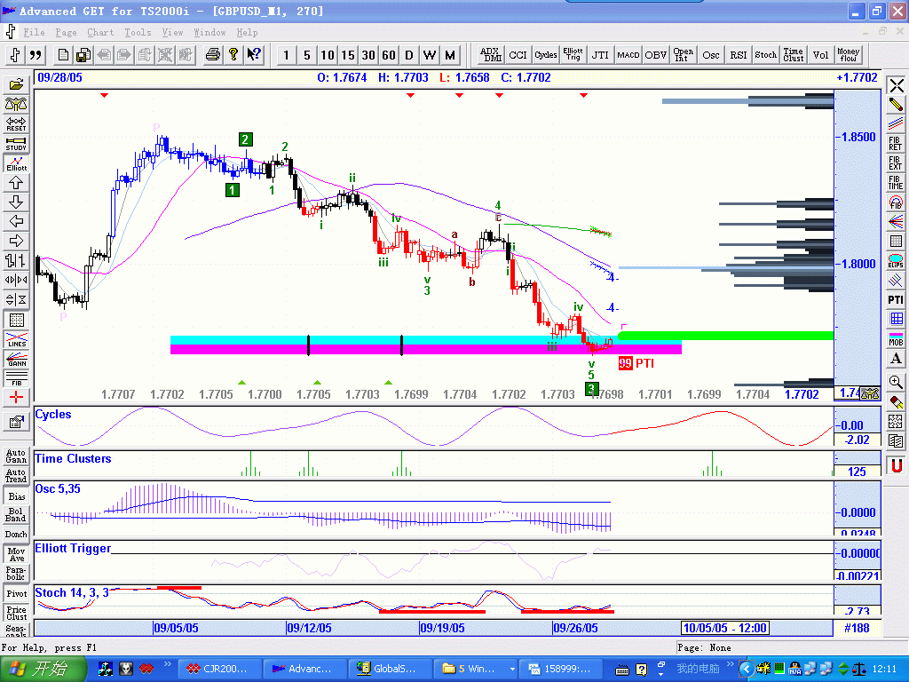Add the OBV indicator
909x682 pixels.
656,55
